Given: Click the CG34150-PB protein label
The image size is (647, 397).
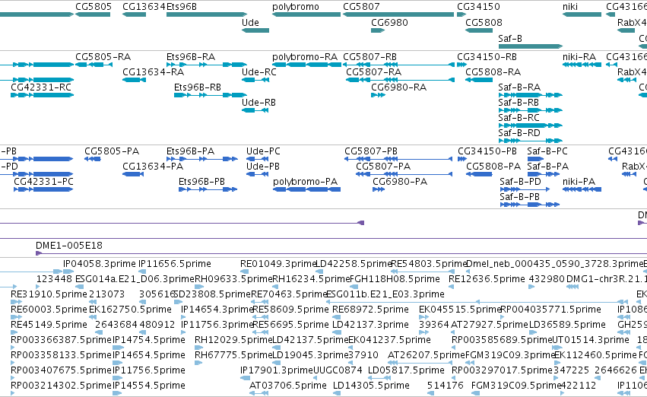Looking at the screenshot, I should 487,151.
